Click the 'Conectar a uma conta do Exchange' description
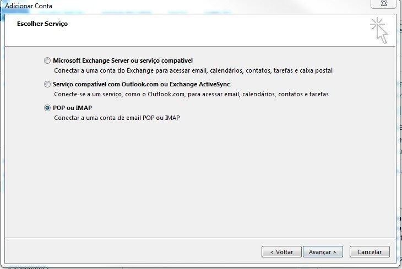 193,70
